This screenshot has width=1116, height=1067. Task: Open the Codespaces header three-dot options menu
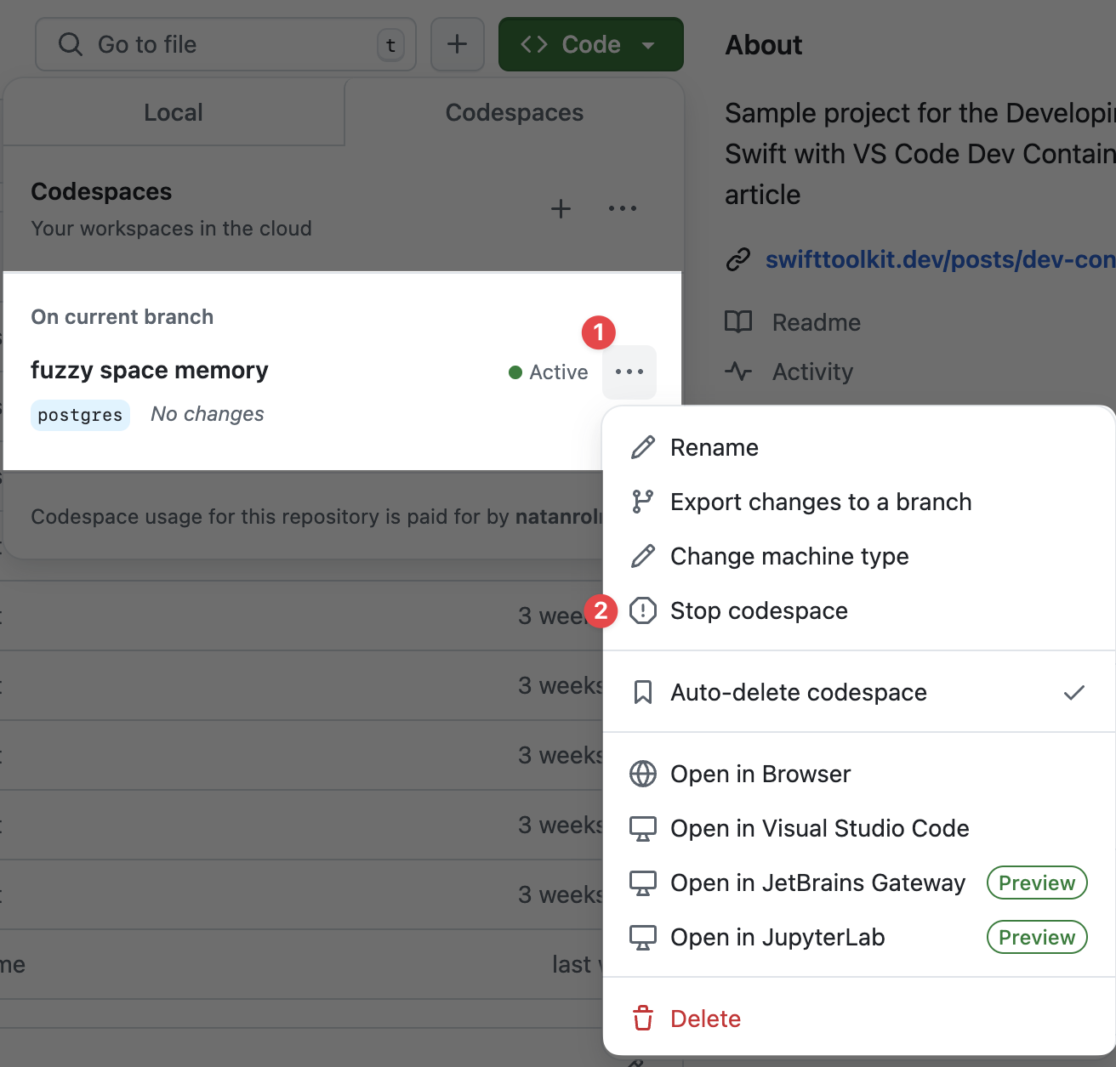click(x=622, y=209)
